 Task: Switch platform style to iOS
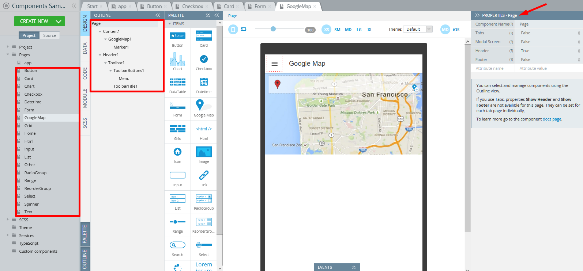(x=456, y=30)
